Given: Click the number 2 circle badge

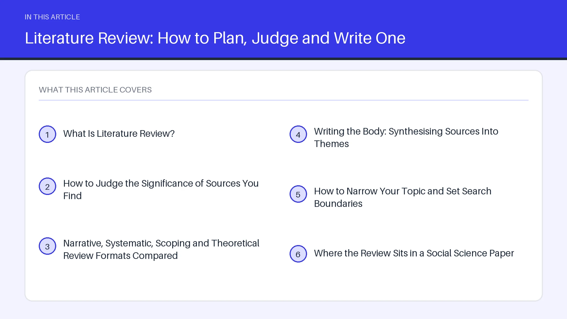Looking at the screenshot, I should [x=47, y=186].
